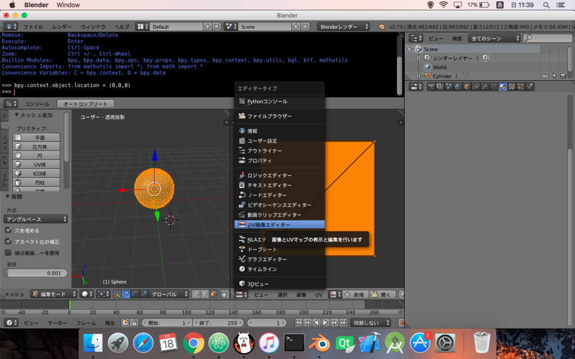Open the Modifiers properties tab (wrench icon)
575x359 pixels.
[485, 86]
